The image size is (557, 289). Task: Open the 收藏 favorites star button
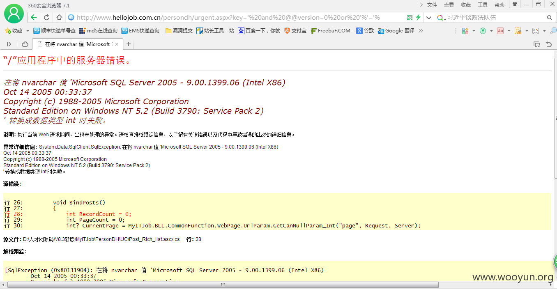(x=14, y=31)
